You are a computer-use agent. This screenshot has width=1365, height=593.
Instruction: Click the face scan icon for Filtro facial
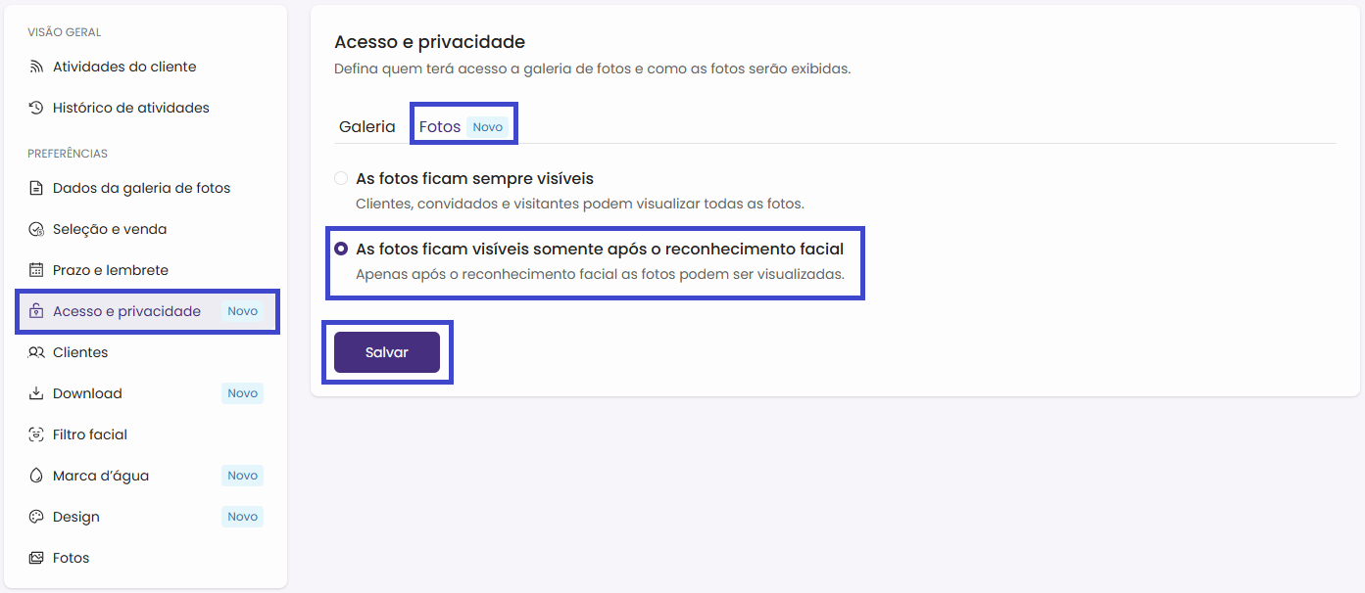tap(36, 434)
